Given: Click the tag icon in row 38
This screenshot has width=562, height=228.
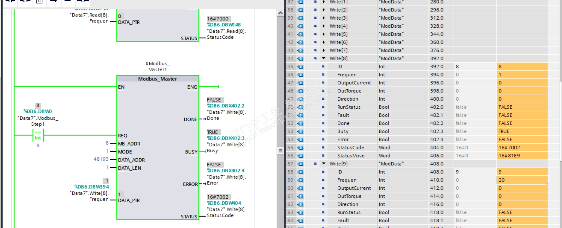Looking at the screenshot, I should click(300, 10).
